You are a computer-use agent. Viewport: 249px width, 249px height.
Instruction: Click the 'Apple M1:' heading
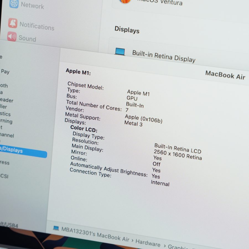click(x=78, y=72)
